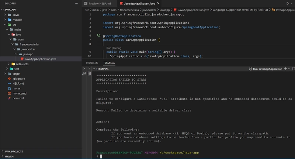Open pom.xml from the explorer
This screenshot has height=159, width=295.
coord(41,98)
